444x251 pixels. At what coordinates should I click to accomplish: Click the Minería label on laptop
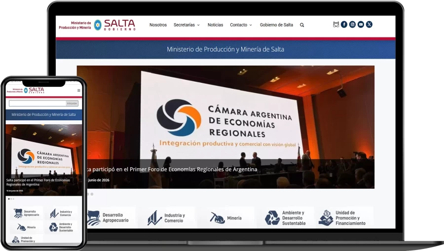point(234,218)
